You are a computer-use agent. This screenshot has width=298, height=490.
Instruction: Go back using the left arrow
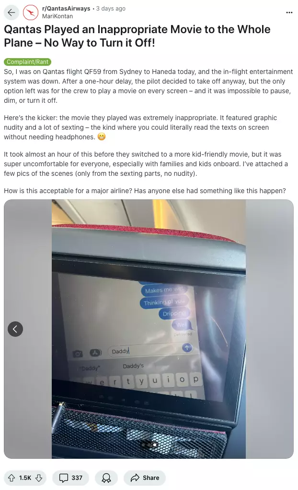(11, 12)
